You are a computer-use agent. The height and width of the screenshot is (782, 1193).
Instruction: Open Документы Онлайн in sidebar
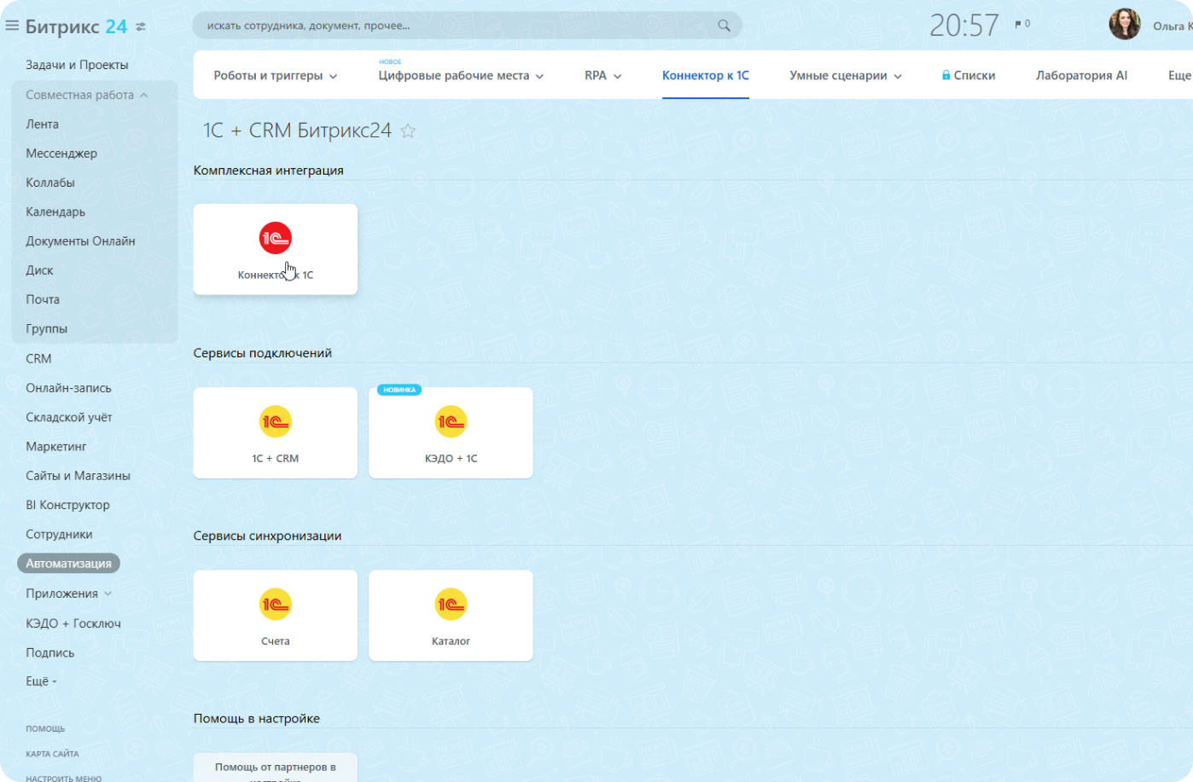pyautogui.click(x=80, y=241)
